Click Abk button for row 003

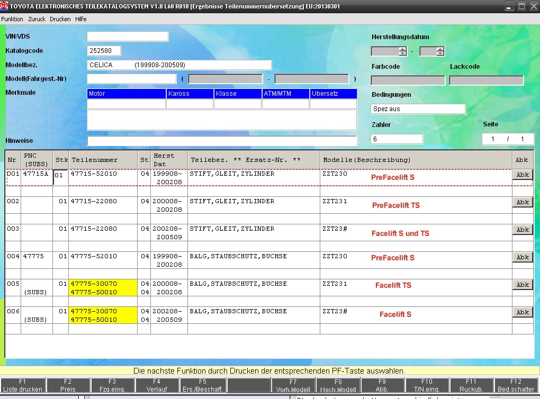(523, 230)
